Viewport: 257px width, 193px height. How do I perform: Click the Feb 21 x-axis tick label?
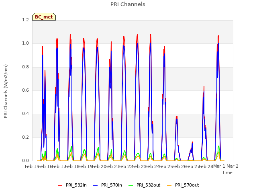(112, 166)
